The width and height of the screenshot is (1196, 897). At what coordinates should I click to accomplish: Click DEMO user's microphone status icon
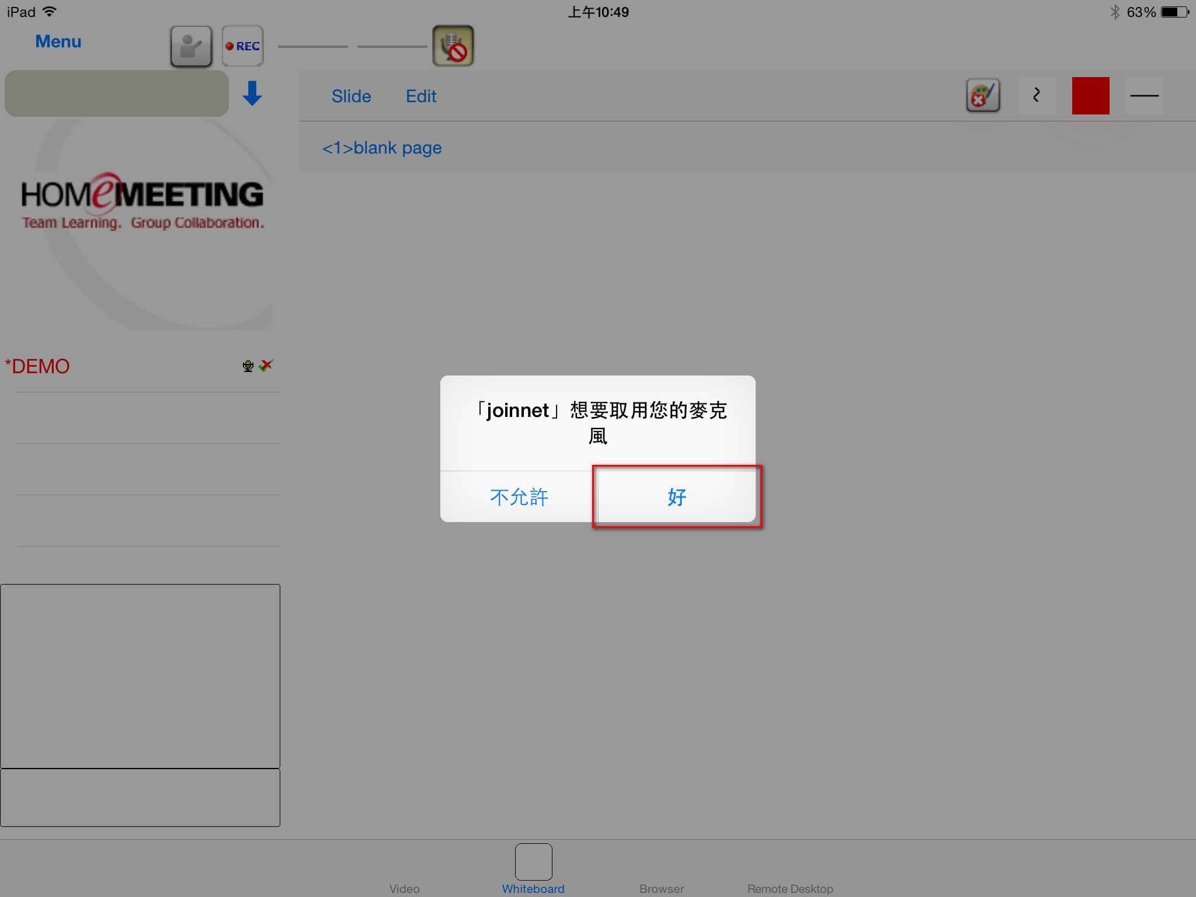248,366
